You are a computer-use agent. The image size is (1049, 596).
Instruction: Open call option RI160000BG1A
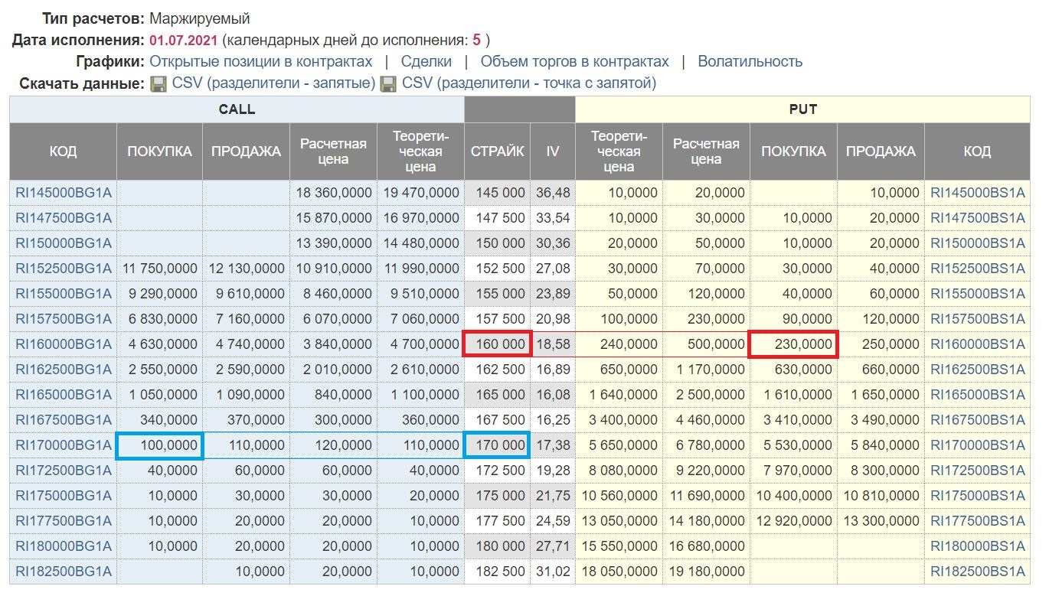[x=64, y=344]
